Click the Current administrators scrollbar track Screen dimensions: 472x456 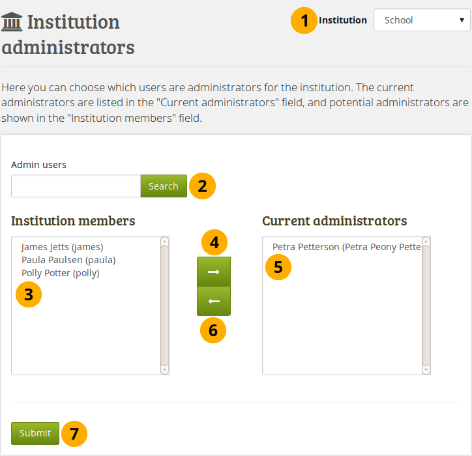coord(426,305)
